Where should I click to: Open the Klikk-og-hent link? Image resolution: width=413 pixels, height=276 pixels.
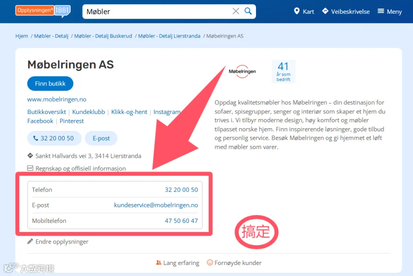click(129, 112)
